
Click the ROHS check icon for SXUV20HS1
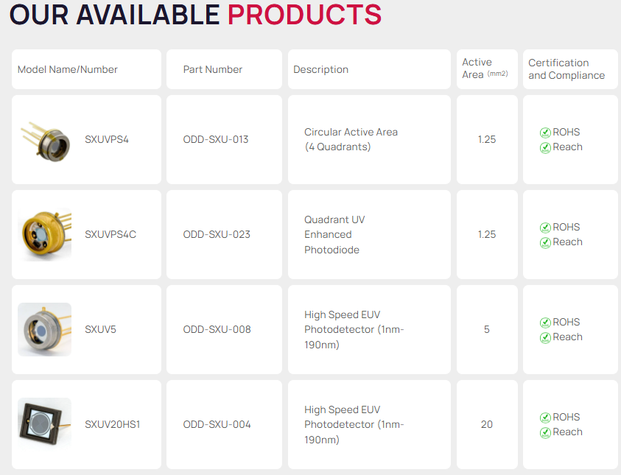coord(545,418)
